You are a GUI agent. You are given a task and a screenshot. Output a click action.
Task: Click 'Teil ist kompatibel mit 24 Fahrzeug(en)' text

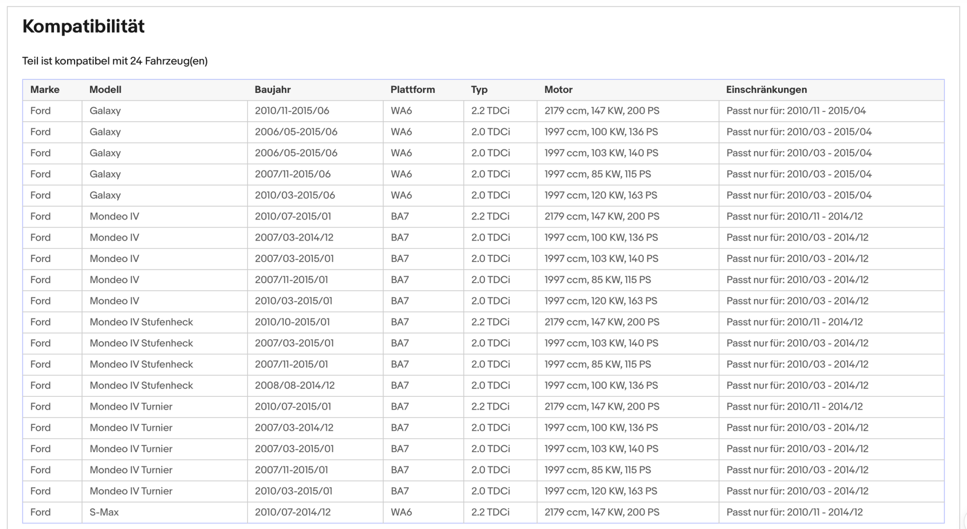point(115,61)
